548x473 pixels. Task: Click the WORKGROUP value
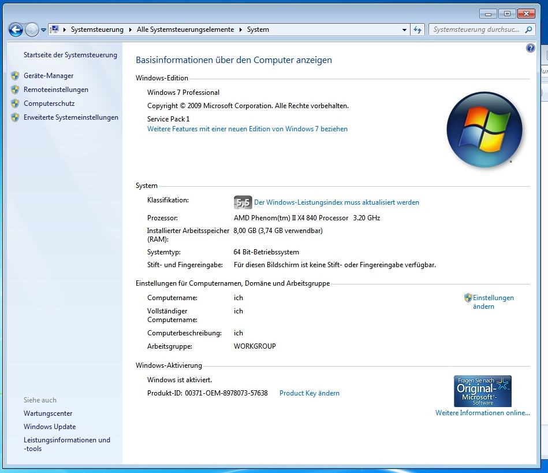click(255, 346)
